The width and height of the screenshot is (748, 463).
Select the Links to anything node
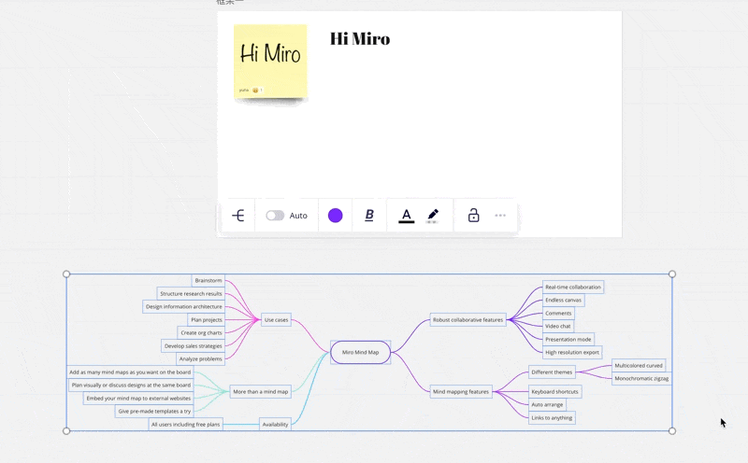(x=552, y=418)
